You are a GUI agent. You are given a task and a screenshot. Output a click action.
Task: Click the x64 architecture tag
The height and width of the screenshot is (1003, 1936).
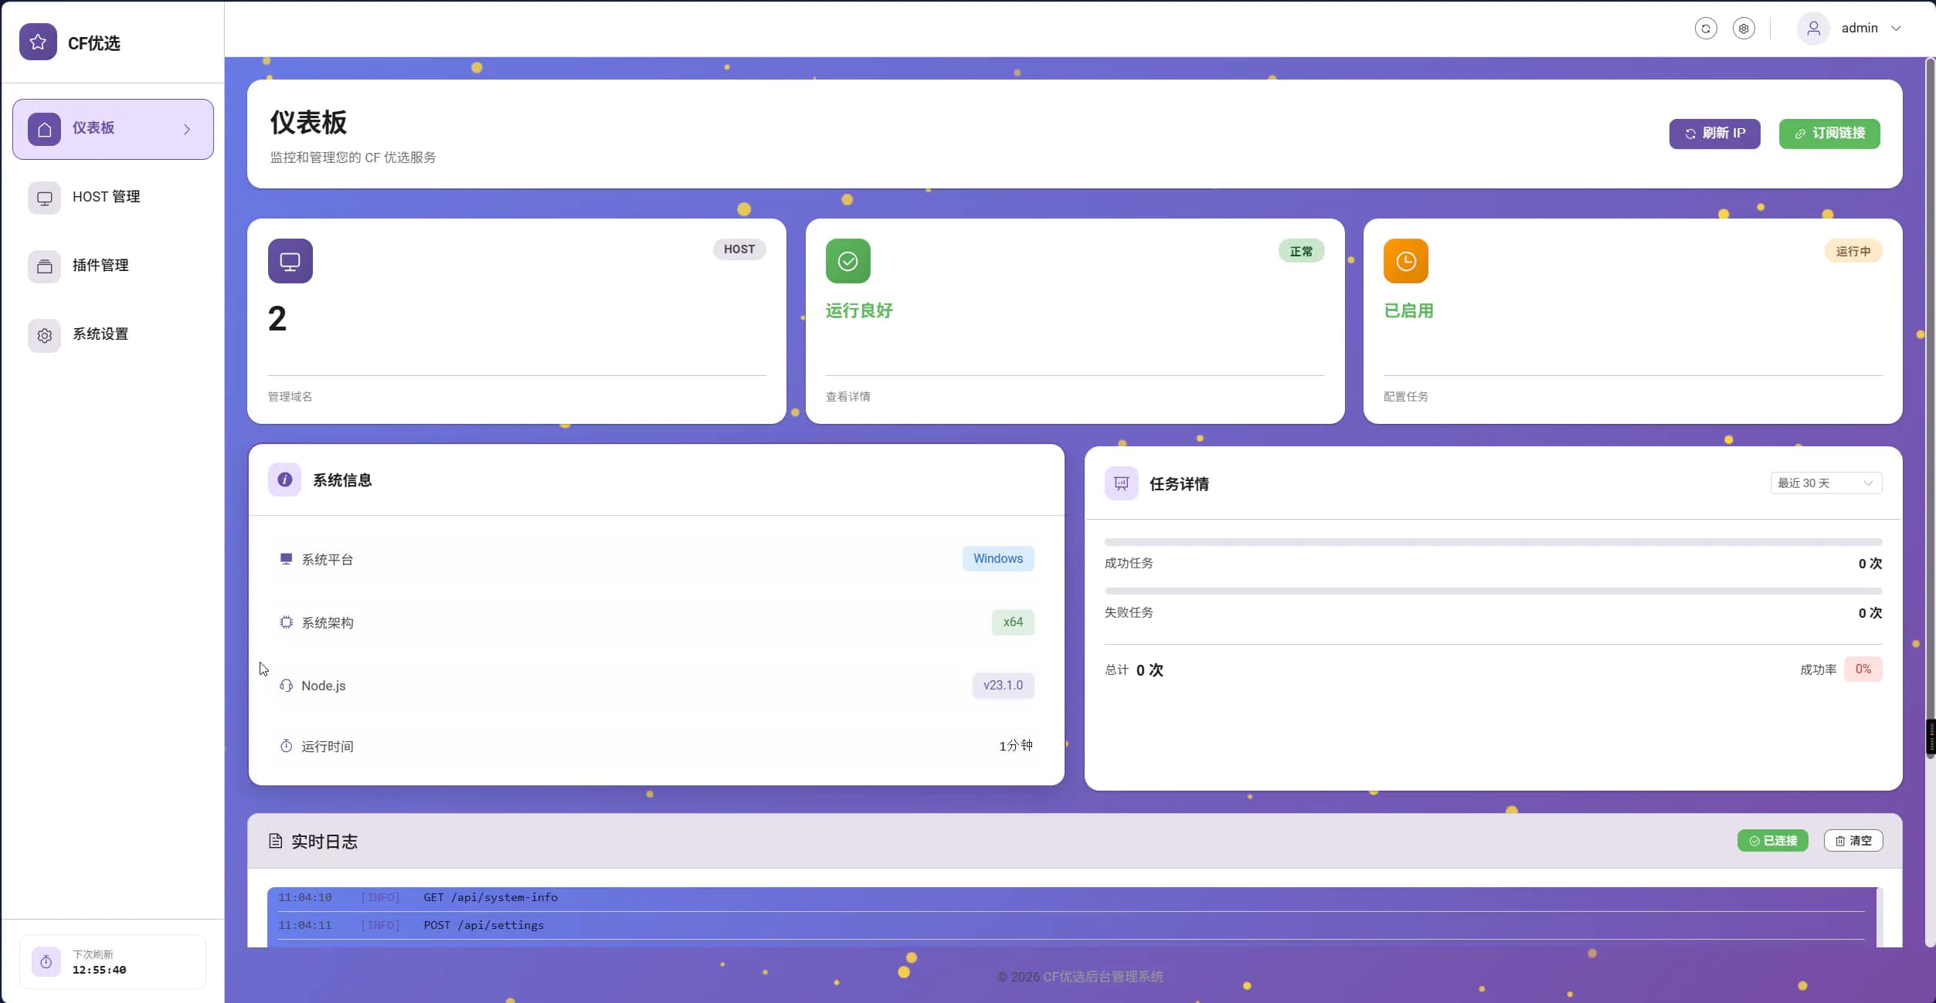[1013, 622]
